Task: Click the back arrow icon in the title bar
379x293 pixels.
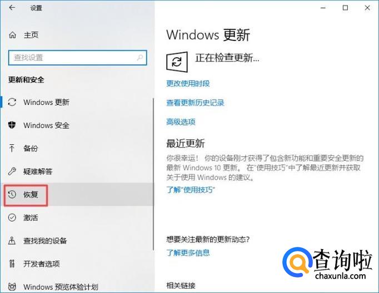Action: pyautogui.click(x=12, y=8)
